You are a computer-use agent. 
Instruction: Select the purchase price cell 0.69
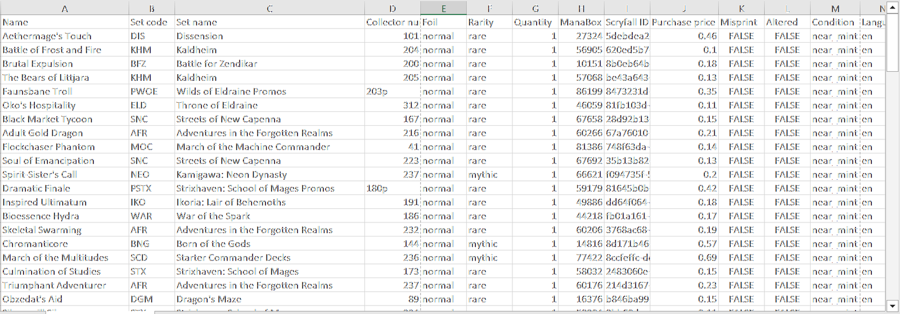(684, 257)
